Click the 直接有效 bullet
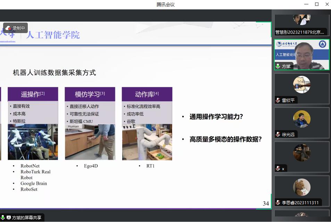The height and width of the screenshot is (222, 331). [21, 106]
